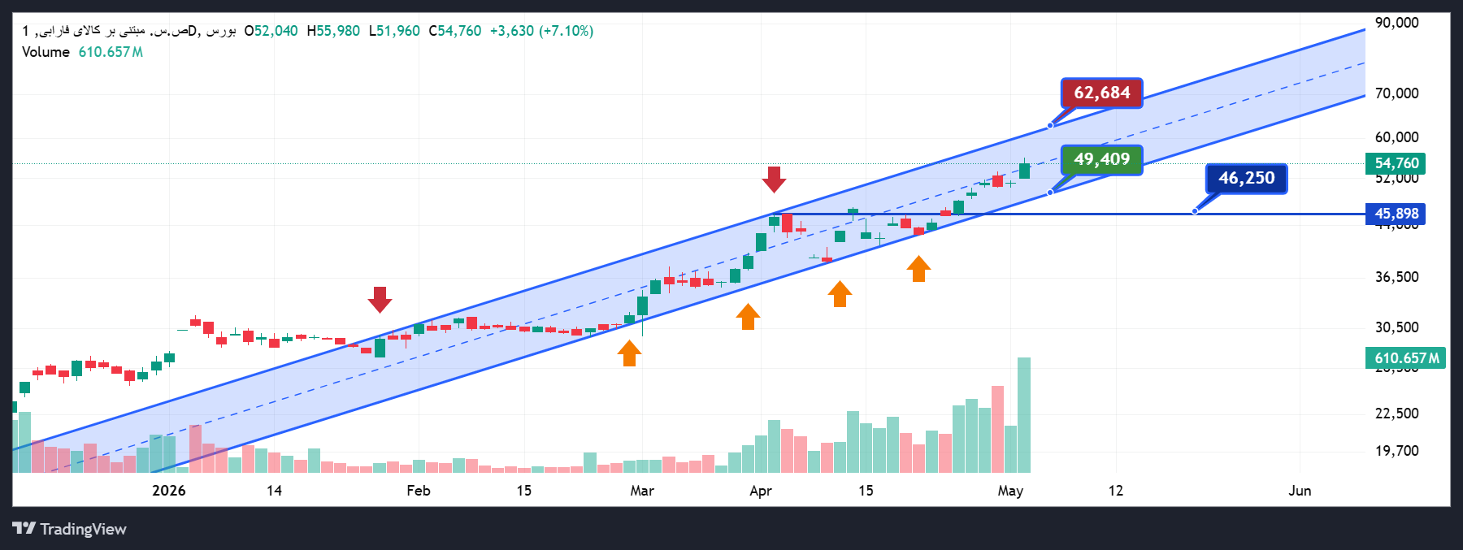Click the Mar label on time axis

point(642,491)
